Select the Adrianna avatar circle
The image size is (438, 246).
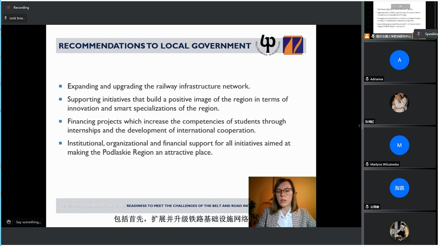(x=399, y=60)
